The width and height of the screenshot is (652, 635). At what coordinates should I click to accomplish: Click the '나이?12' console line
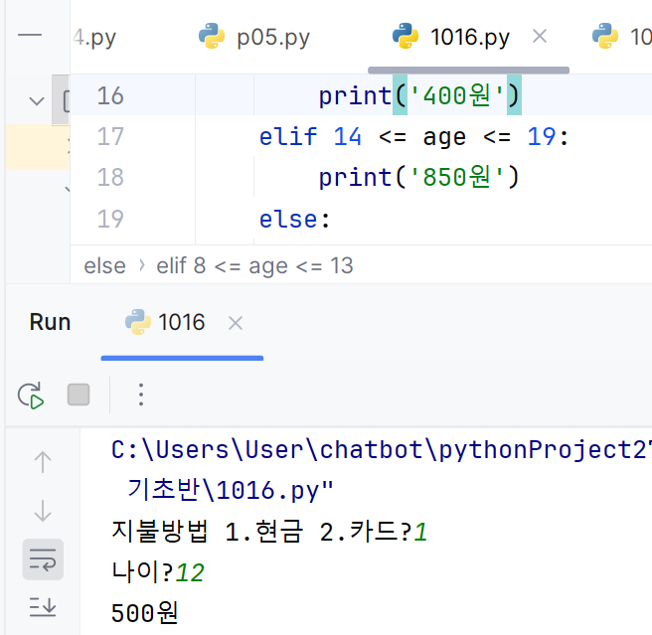(158, 572)
